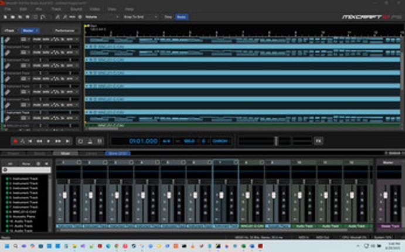Click the loop toggle icon in transport
Screen dimensions: 405x252
(x=80, y=141)
